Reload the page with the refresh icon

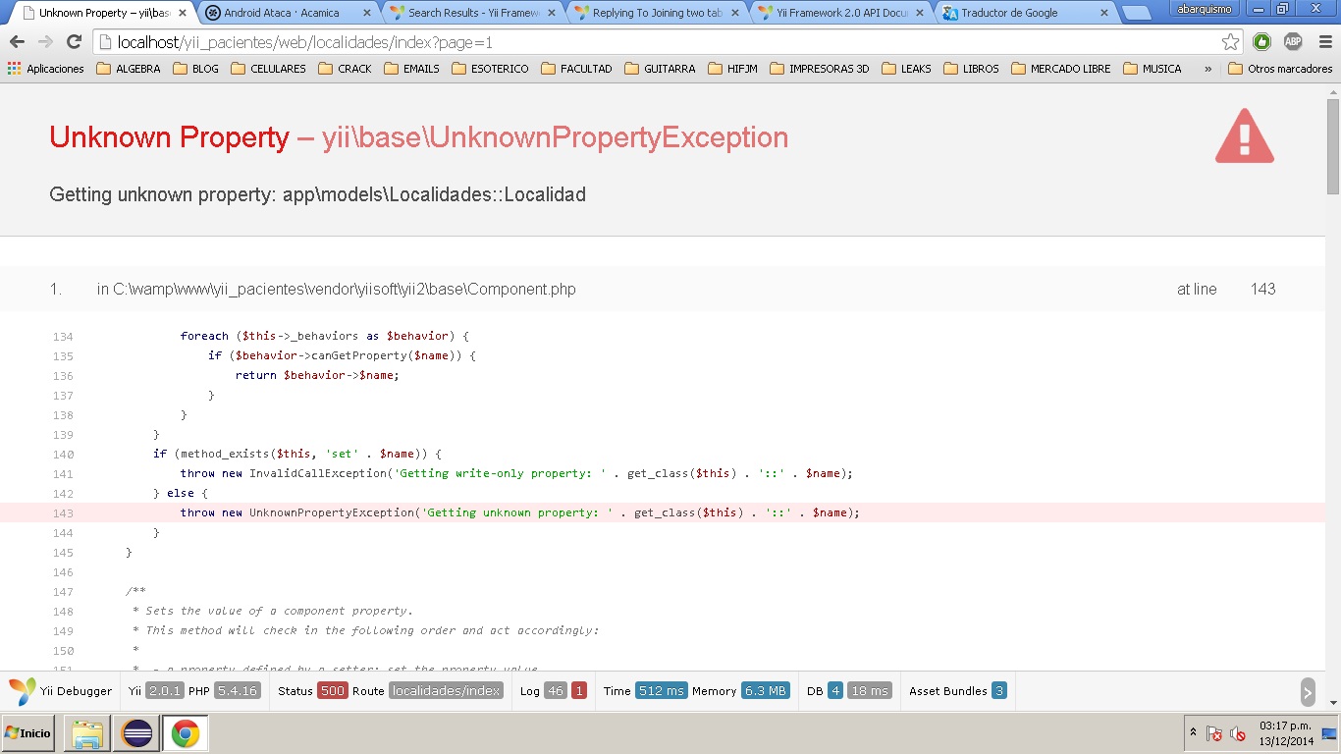pos(74,42)
